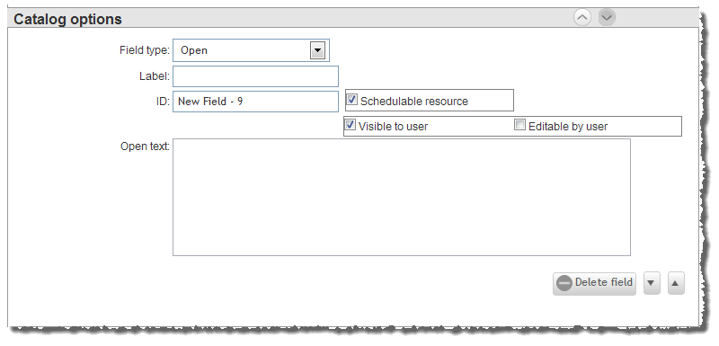Click the ID field containing New Field - 9

[x=255, y=102]
